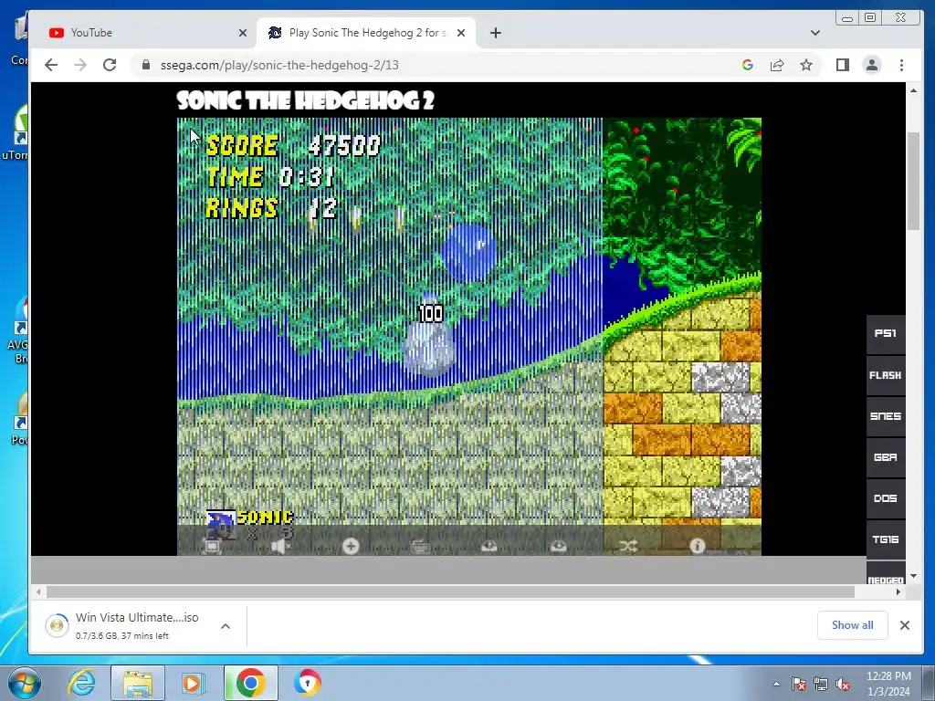This screenshot has height=701, width=935.
Task: Open the FLASH games category
Action: (x=886, y=375)
